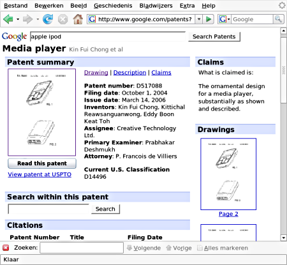Open the Back history dropdown arrow
The height and width of the screenshot is (265, 287).
pos(18,19)
